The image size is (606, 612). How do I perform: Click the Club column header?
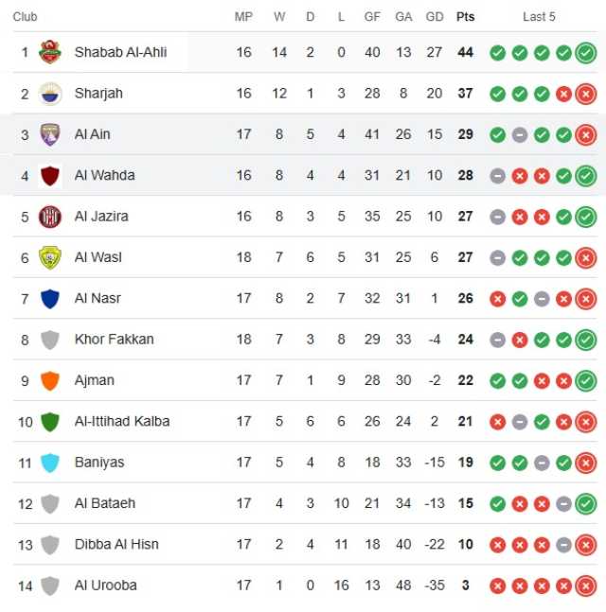coord(25,17)
